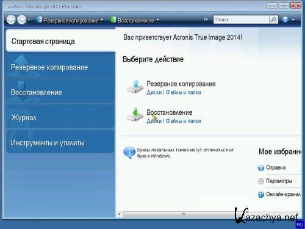Open the online storage link in favorites
This screenshot has height=229, width=305.
point(284,194)
